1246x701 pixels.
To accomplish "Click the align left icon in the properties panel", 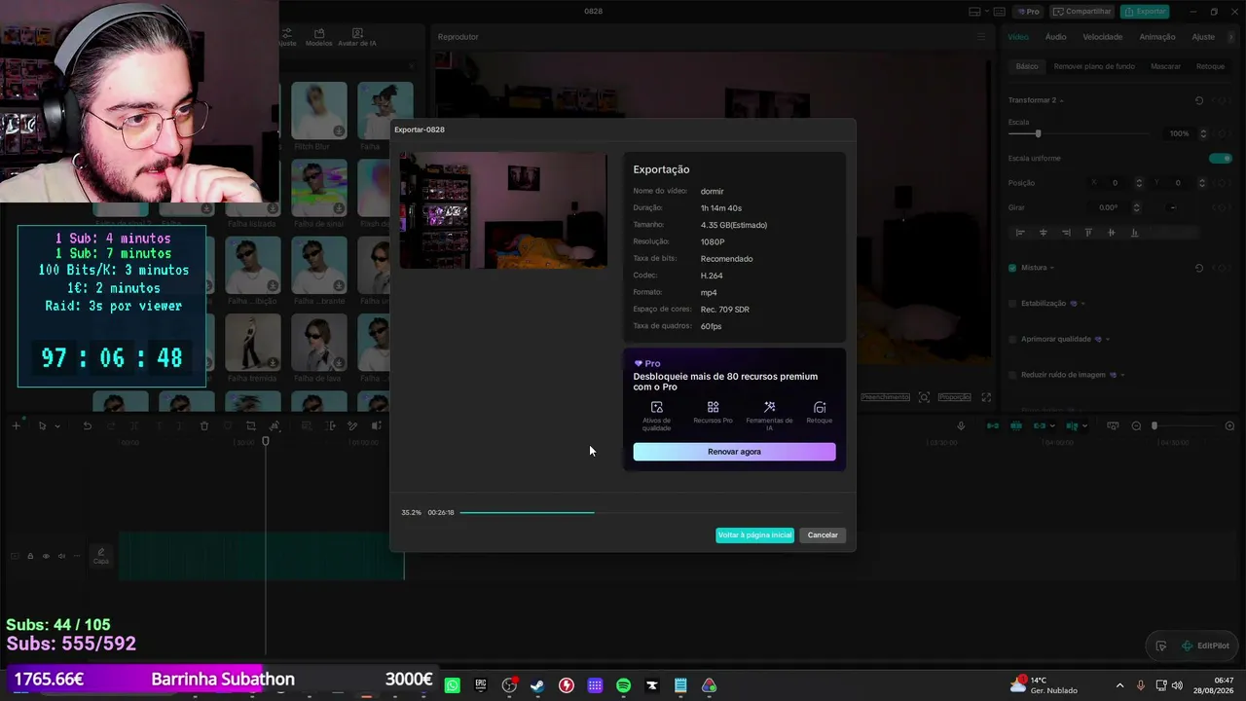I will click(1020, 233).
